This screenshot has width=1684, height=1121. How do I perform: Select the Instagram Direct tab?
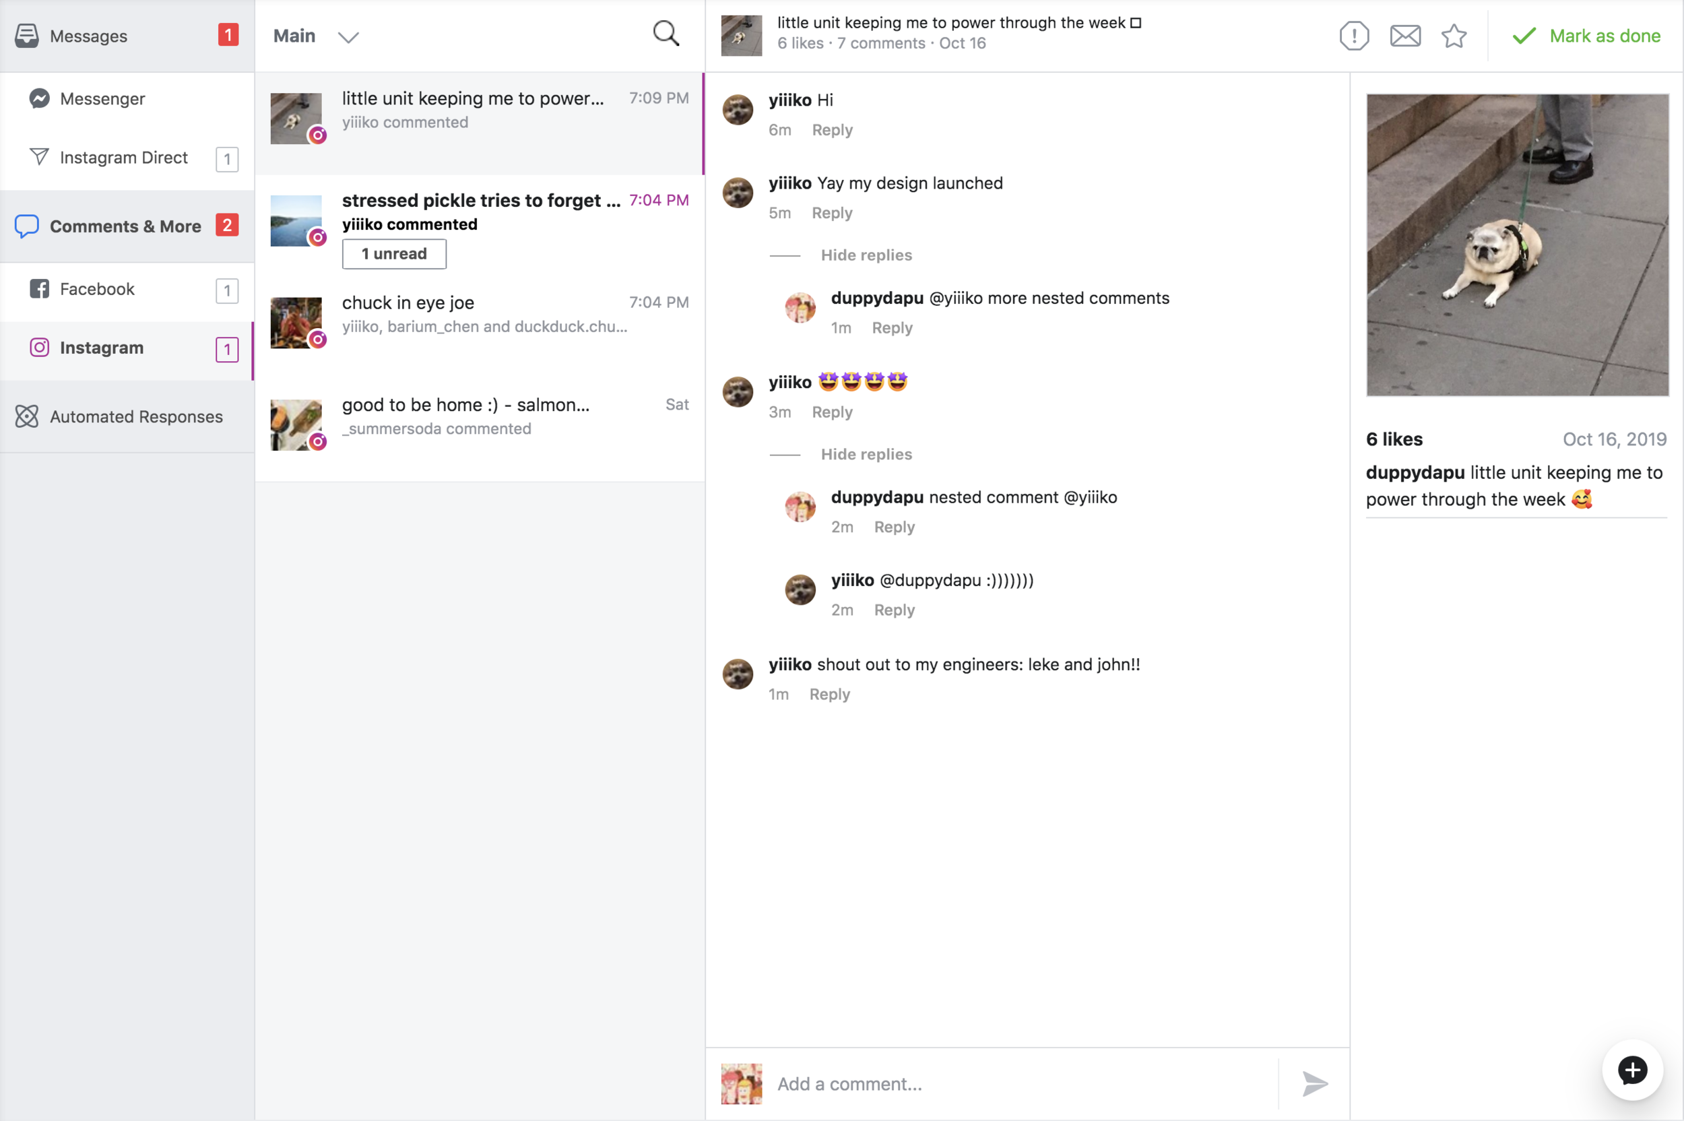[x=127, y=157]
